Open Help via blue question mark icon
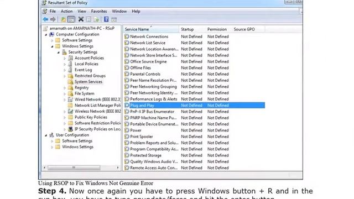 click(x=106, y=19)
